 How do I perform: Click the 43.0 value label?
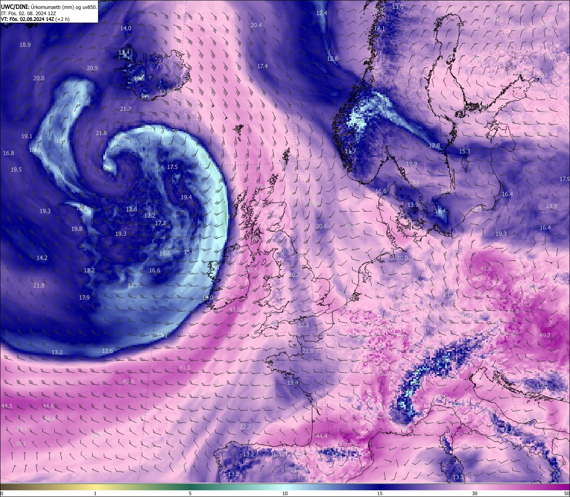pyautogui.click(x=235, y=309)
